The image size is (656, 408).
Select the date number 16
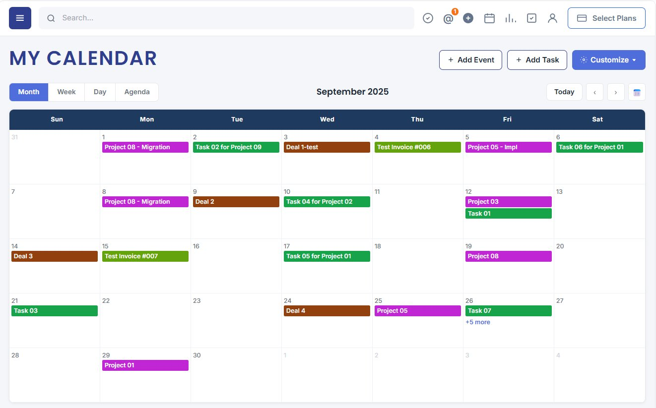197,246
